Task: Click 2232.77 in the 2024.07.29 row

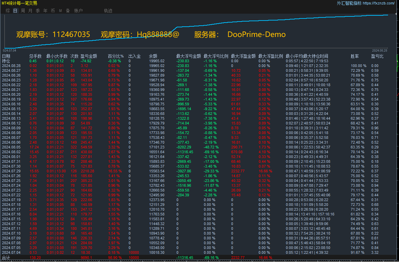Action: pos(238,171)
